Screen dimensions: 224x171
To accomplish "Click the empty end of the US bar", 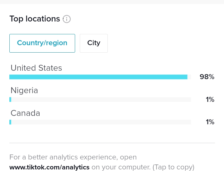I will pos(189,77).
